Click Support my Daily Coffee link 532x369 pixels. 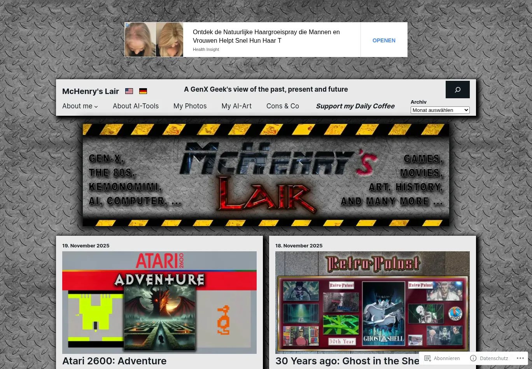pyautogui.click(x=355, y=106)
